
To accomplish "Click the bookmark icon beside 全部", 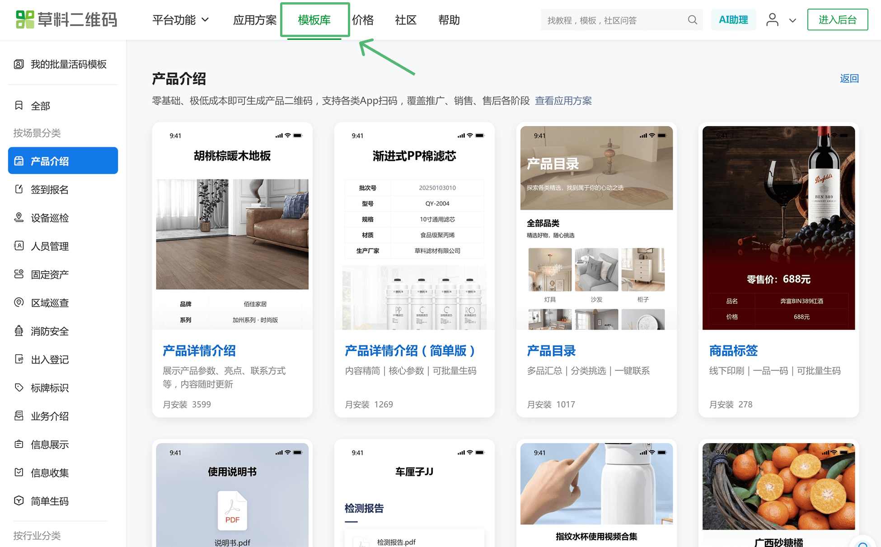I will [x=19, y=106].
